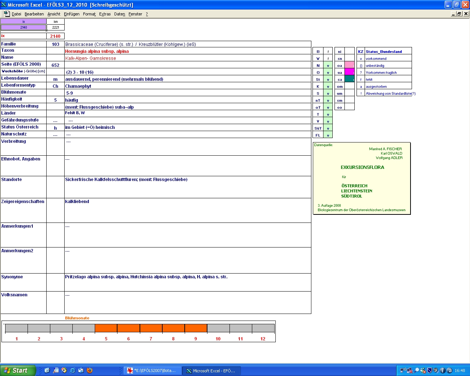The image size is (470, 376).
Task: Open the ? help menu
Action: click(x=147, y=14)
